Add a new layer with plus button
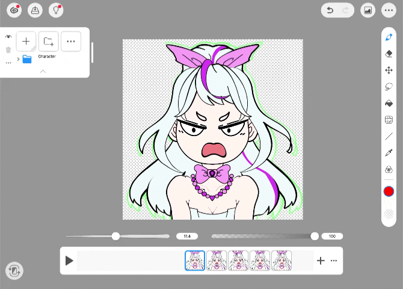The image size is (403, 289). pos(26,41)
